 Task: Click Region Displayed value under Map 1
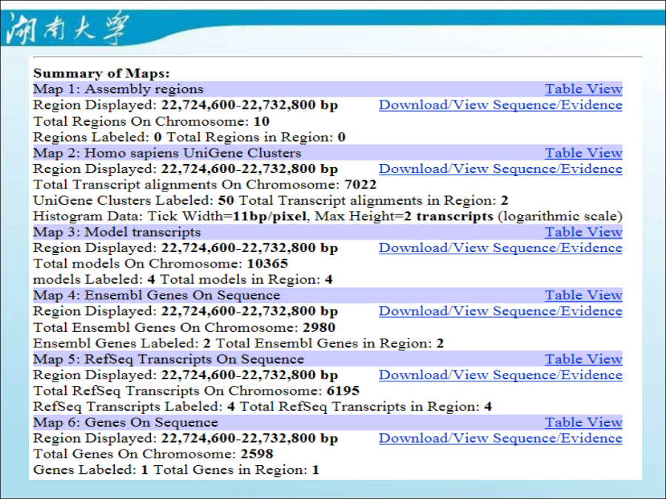point(250,105)
